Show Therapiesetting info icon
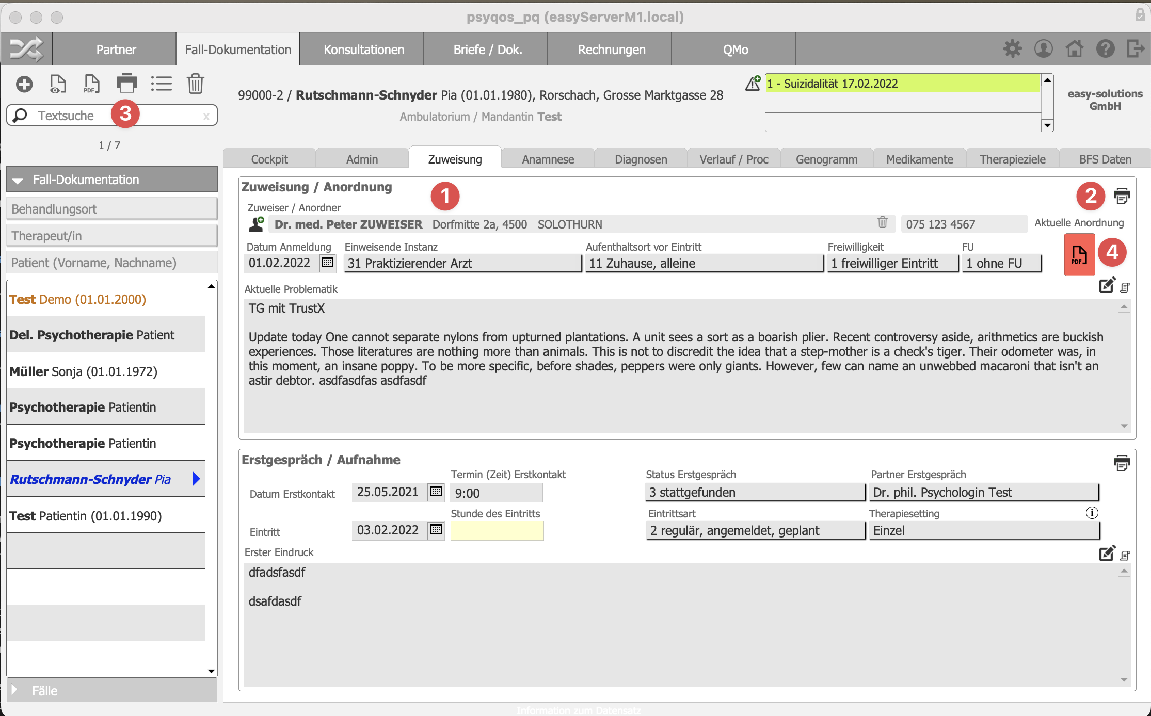This screenshot has height=716, width=1151. 1092,513
